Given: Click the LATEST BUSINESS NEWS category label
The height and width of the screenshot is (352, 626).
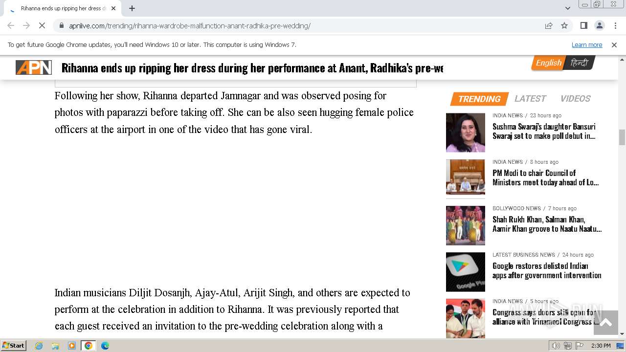Looking at the screenshot, I should (x=524, y=255).
